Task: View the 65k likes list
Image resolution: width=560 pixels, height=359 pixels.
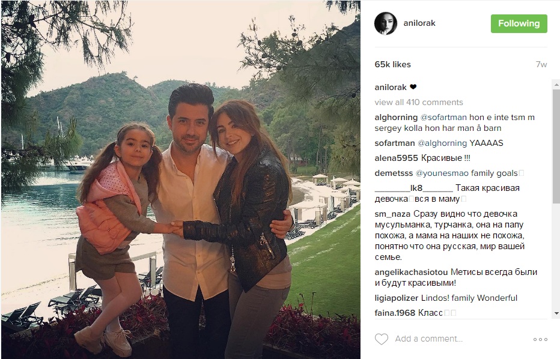Action: point(392,64)
